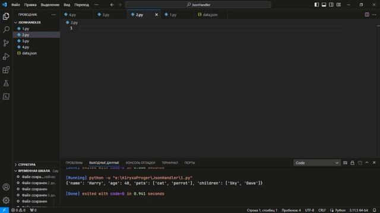Open the output channel dropdown showing Code
Image resolution: width=380 pixels, height=213 pixels.
point(317,163)
